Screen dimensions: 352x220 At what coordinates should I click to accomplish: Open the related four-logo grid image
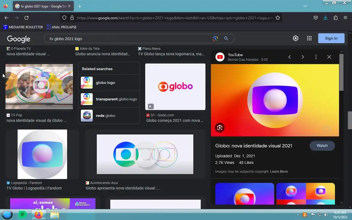click(306, 194)
